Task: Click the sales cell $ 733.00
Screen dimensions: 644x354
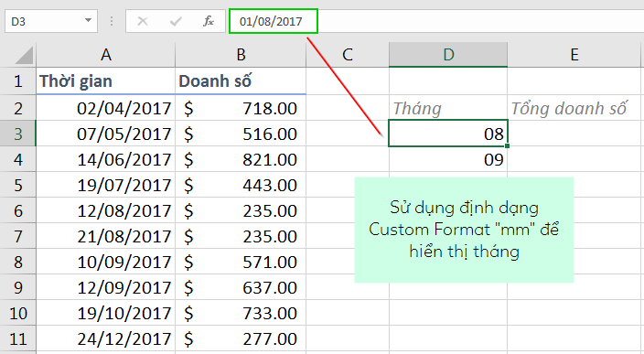Action: tap(241, 313)
